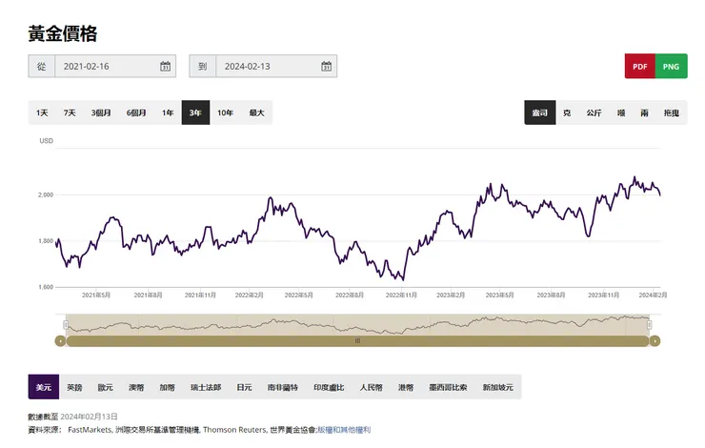Choose 印度盧比 currency

point(329,387)
